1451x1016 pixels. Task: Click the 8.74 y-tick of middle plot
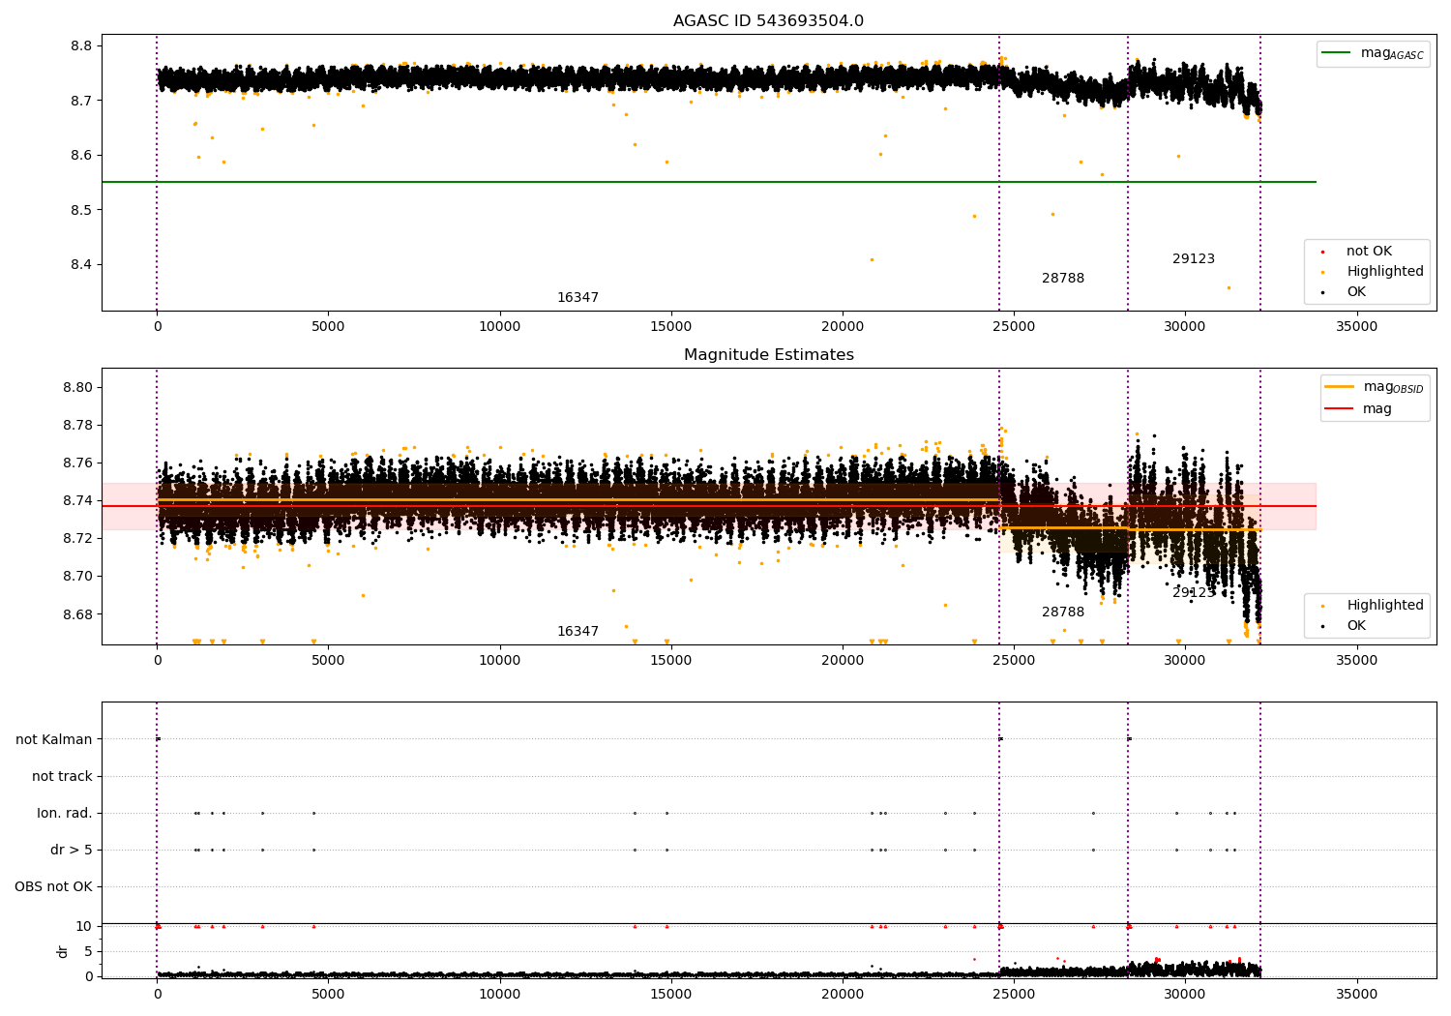pyautogui.click(x=78, y=501)
